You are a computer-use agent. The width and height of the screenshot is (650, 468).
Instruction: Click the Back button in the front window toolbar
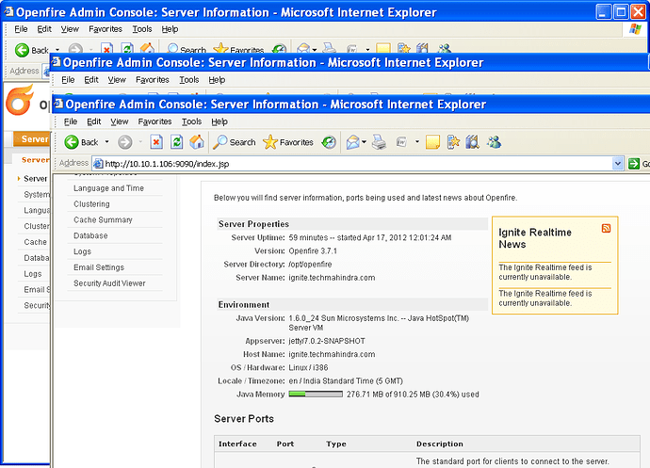(81, 142)
